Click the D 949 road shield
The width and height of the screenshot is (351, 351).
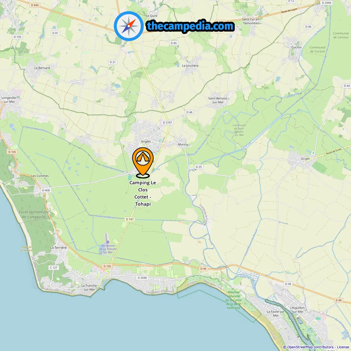coord(35,5)
